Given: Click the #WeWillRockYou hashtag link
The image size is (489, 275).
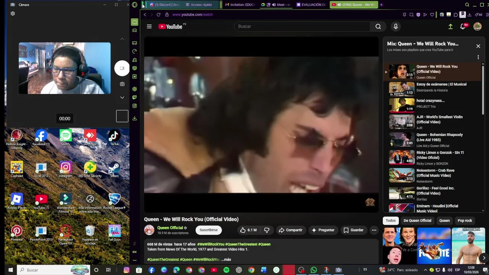Looking at the screenshot, I should pos(210,244).
